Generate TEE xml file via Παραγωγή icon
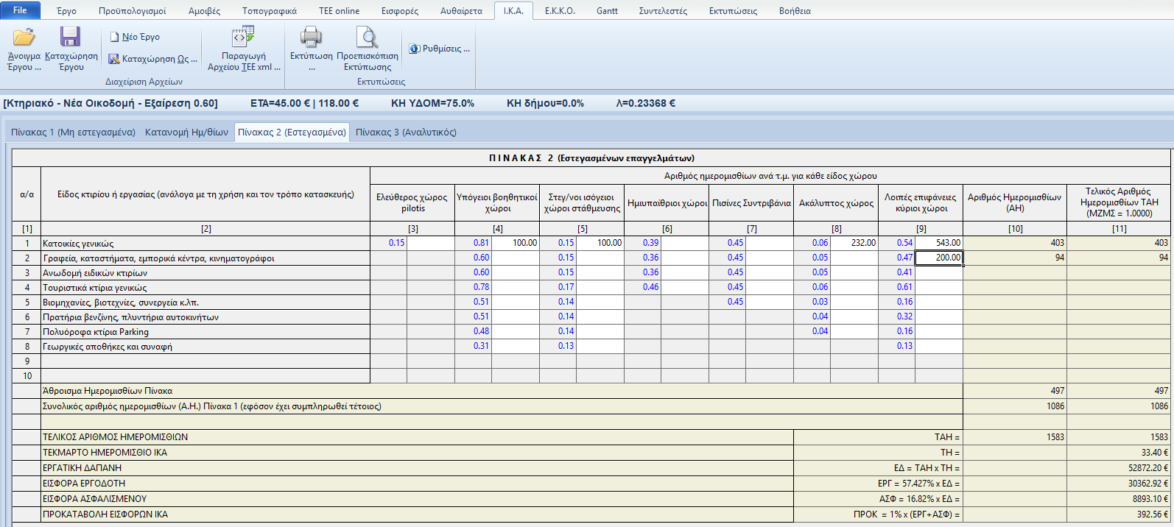Screen dimensions: 1174x527 243,37
